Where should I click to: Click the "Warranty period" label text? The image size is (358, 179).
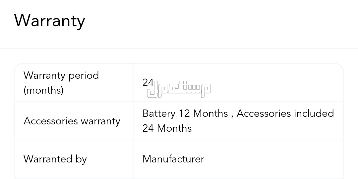point(61,75)
